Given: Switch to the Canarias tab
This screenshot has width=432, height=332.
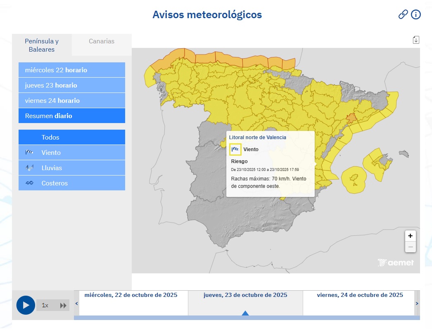Looking at the screenshot, I should click(x=101, y=41).
